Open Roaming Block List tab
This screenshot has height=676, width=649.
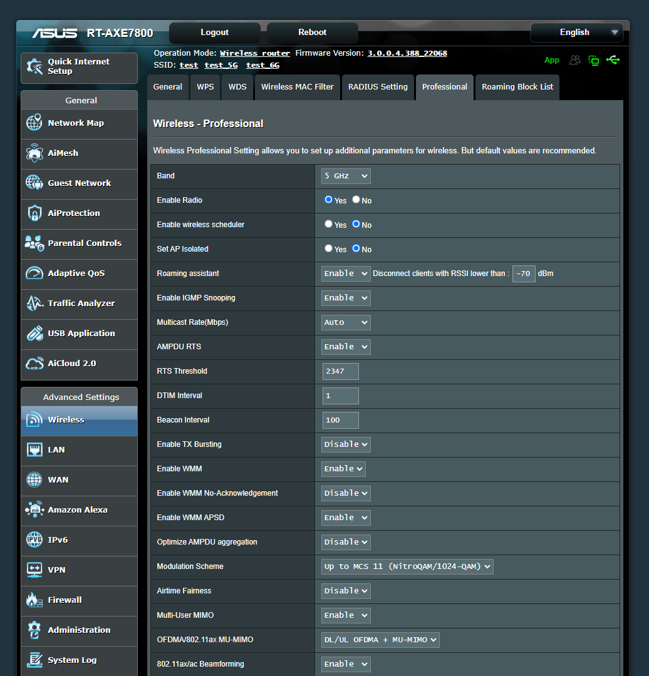tap(517, 87)
